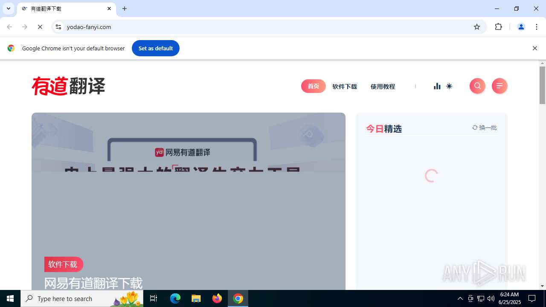Open the pink hamburger menu button

tap(500, 86)
